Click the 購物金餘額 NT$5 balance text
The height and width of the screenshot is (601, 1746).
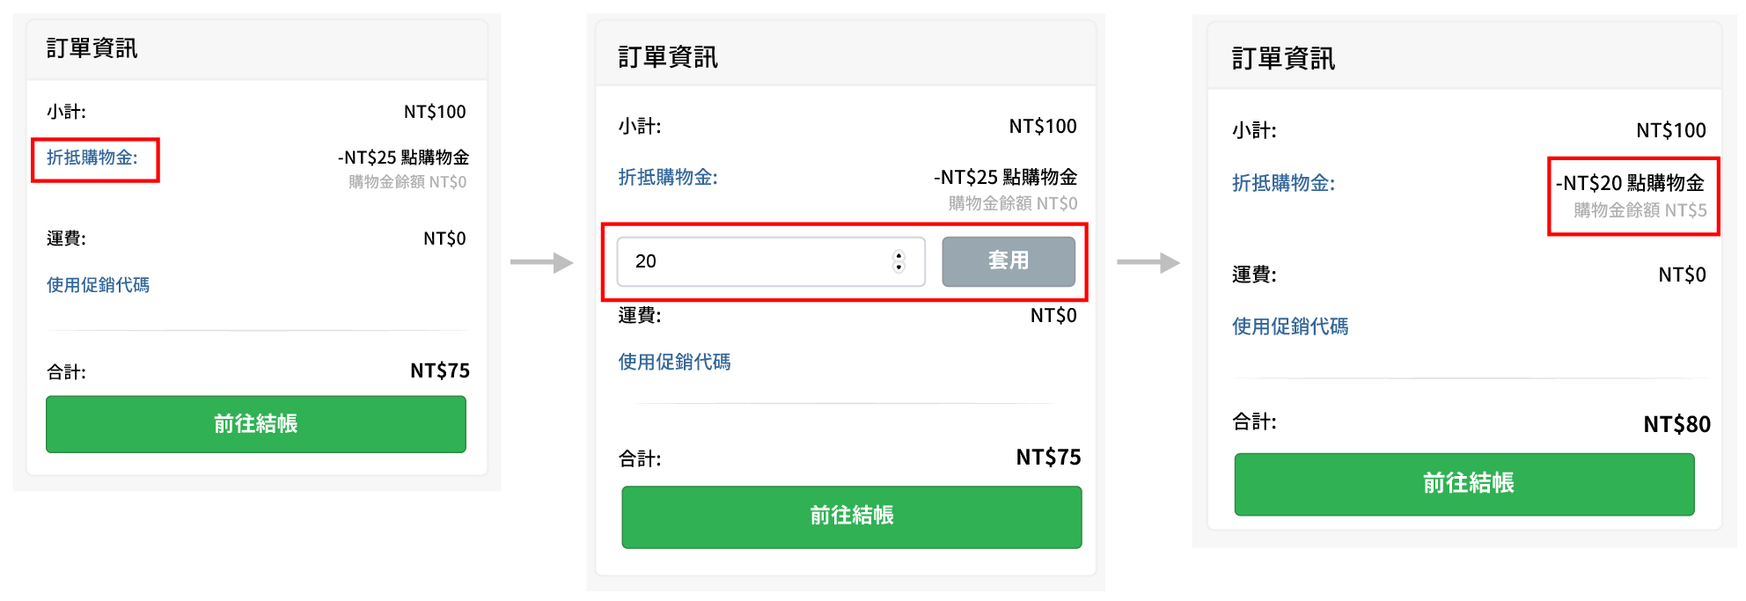pos(1640,210)
